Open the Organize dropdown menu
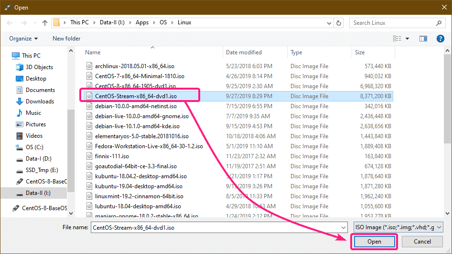This screenshot has width=452, height=254. tap(23, 39)
